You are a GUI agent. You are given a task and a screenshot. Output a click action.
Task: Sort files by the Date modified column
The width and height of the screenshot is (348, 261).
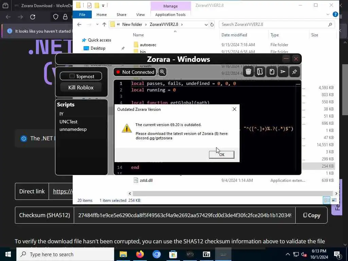coord(234,35)
